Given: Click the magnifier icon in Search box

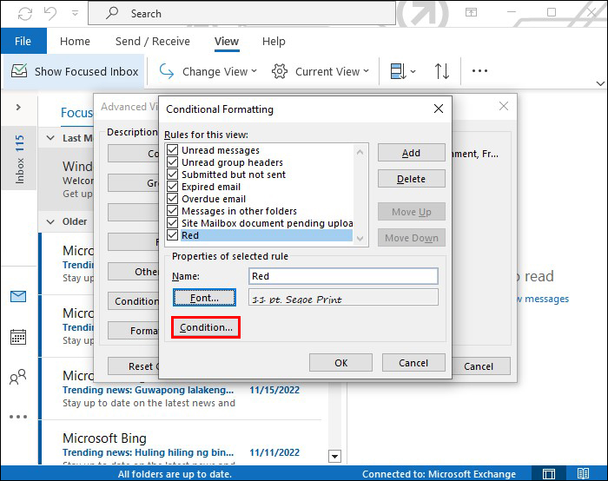Looking at the screenshot, I should (x=112, y=13).
